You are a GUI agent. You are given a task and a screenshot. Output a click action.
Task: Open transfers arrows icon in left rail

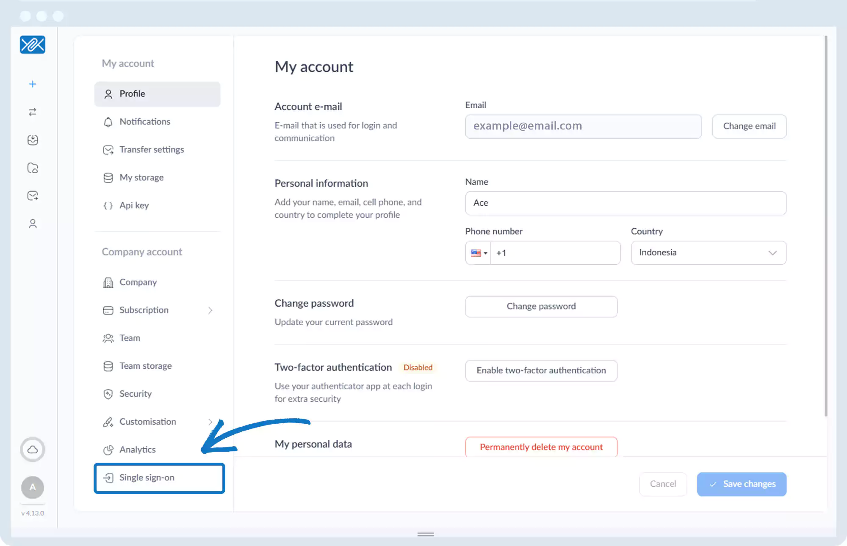click(x=33, y=112)
